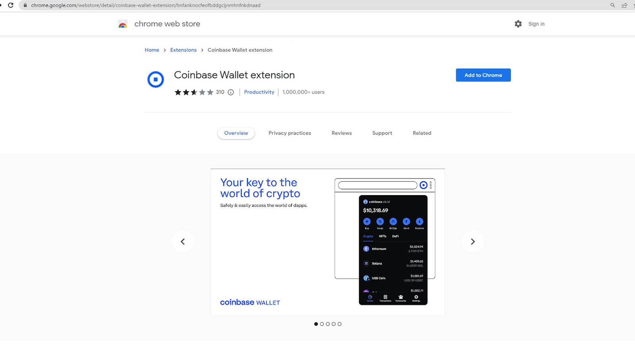Click the Coinbase Wallet extension breadcrumb text
The image size is (635, 357).
(240, 50)
